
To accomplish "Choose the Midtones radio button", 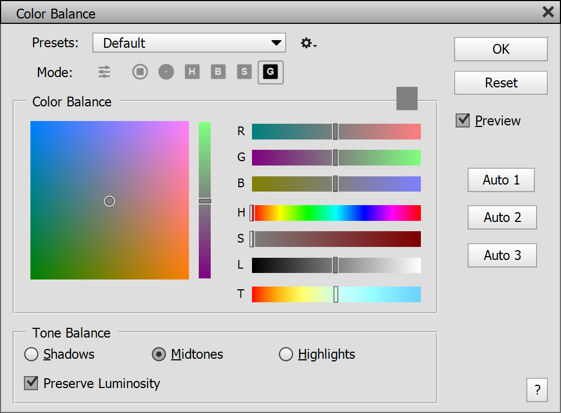I will click(159, 354).
